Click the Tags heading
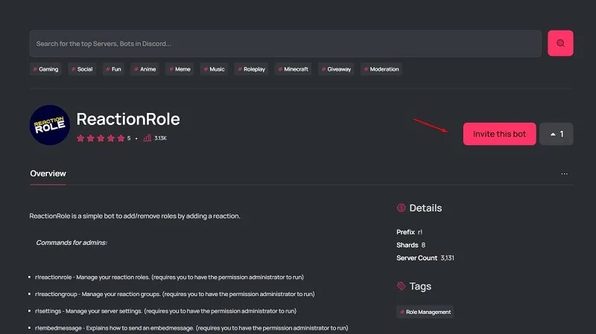Image resolution: width=596 pixels, height=334 pixels. (420, 286)
